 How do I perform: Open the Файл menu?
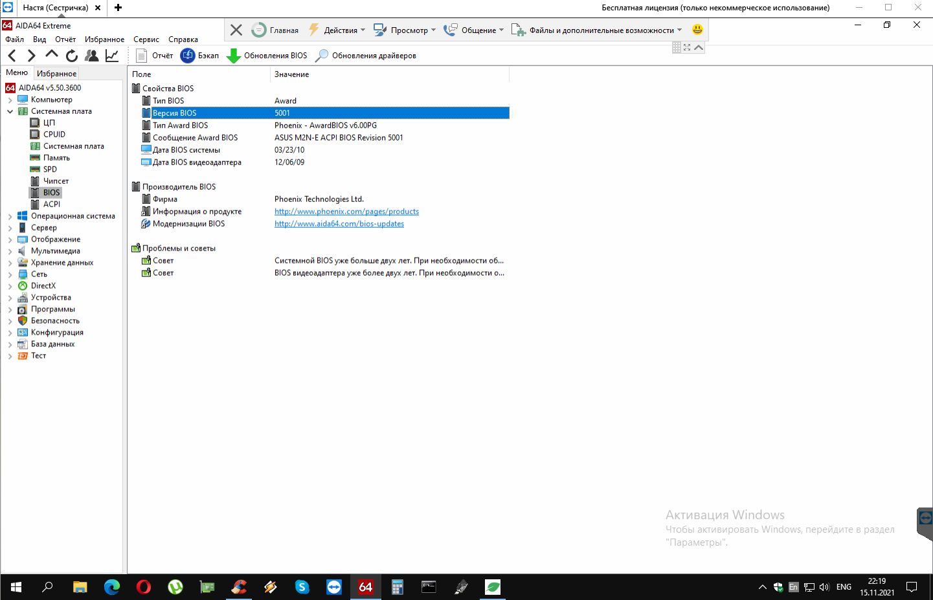coord(14,39)
